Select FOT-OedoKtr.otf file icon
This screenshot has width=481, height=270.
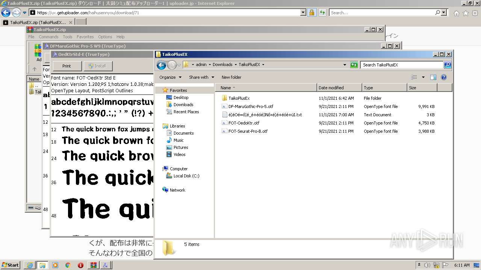pyautogui.click(x=224, y=123)
